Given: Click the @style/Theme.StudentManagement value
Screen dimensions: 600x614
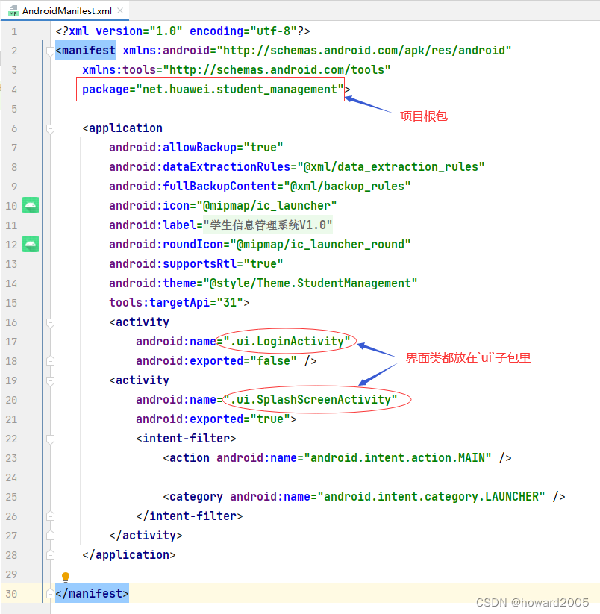Looking at the screenshot, I should pos(310,283).
